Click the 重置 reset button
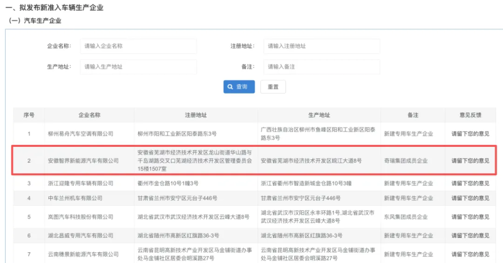 pos(273,87)
